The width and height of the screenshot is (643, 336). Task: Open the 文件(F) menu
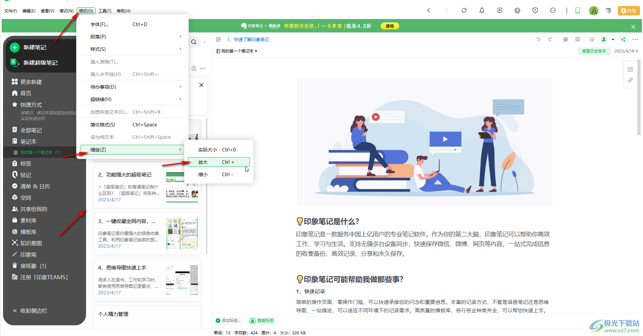pyautogui.click(x=11, y=11)
